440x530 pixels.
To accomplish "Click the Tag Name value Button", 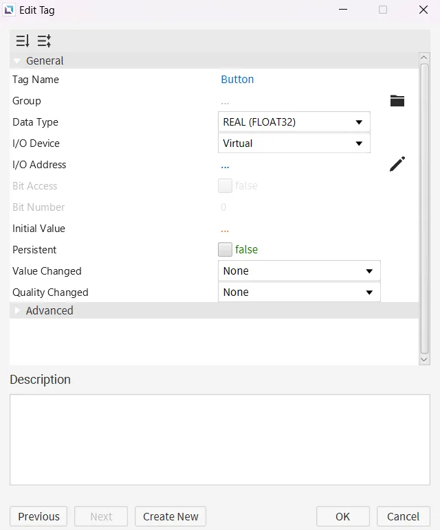I will (237, 80).
